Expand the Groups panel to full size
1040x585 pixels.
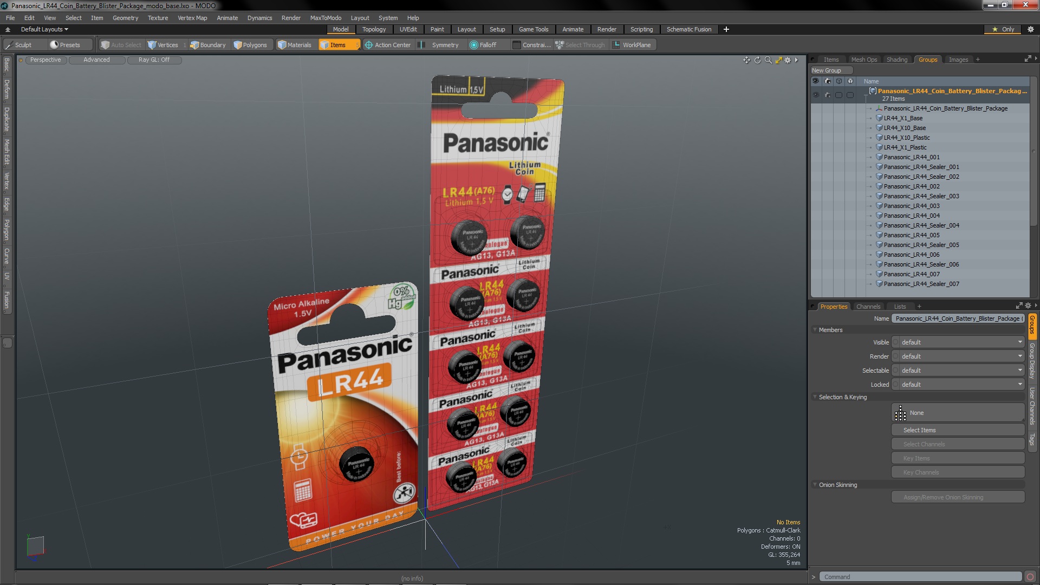(1028, 58)
